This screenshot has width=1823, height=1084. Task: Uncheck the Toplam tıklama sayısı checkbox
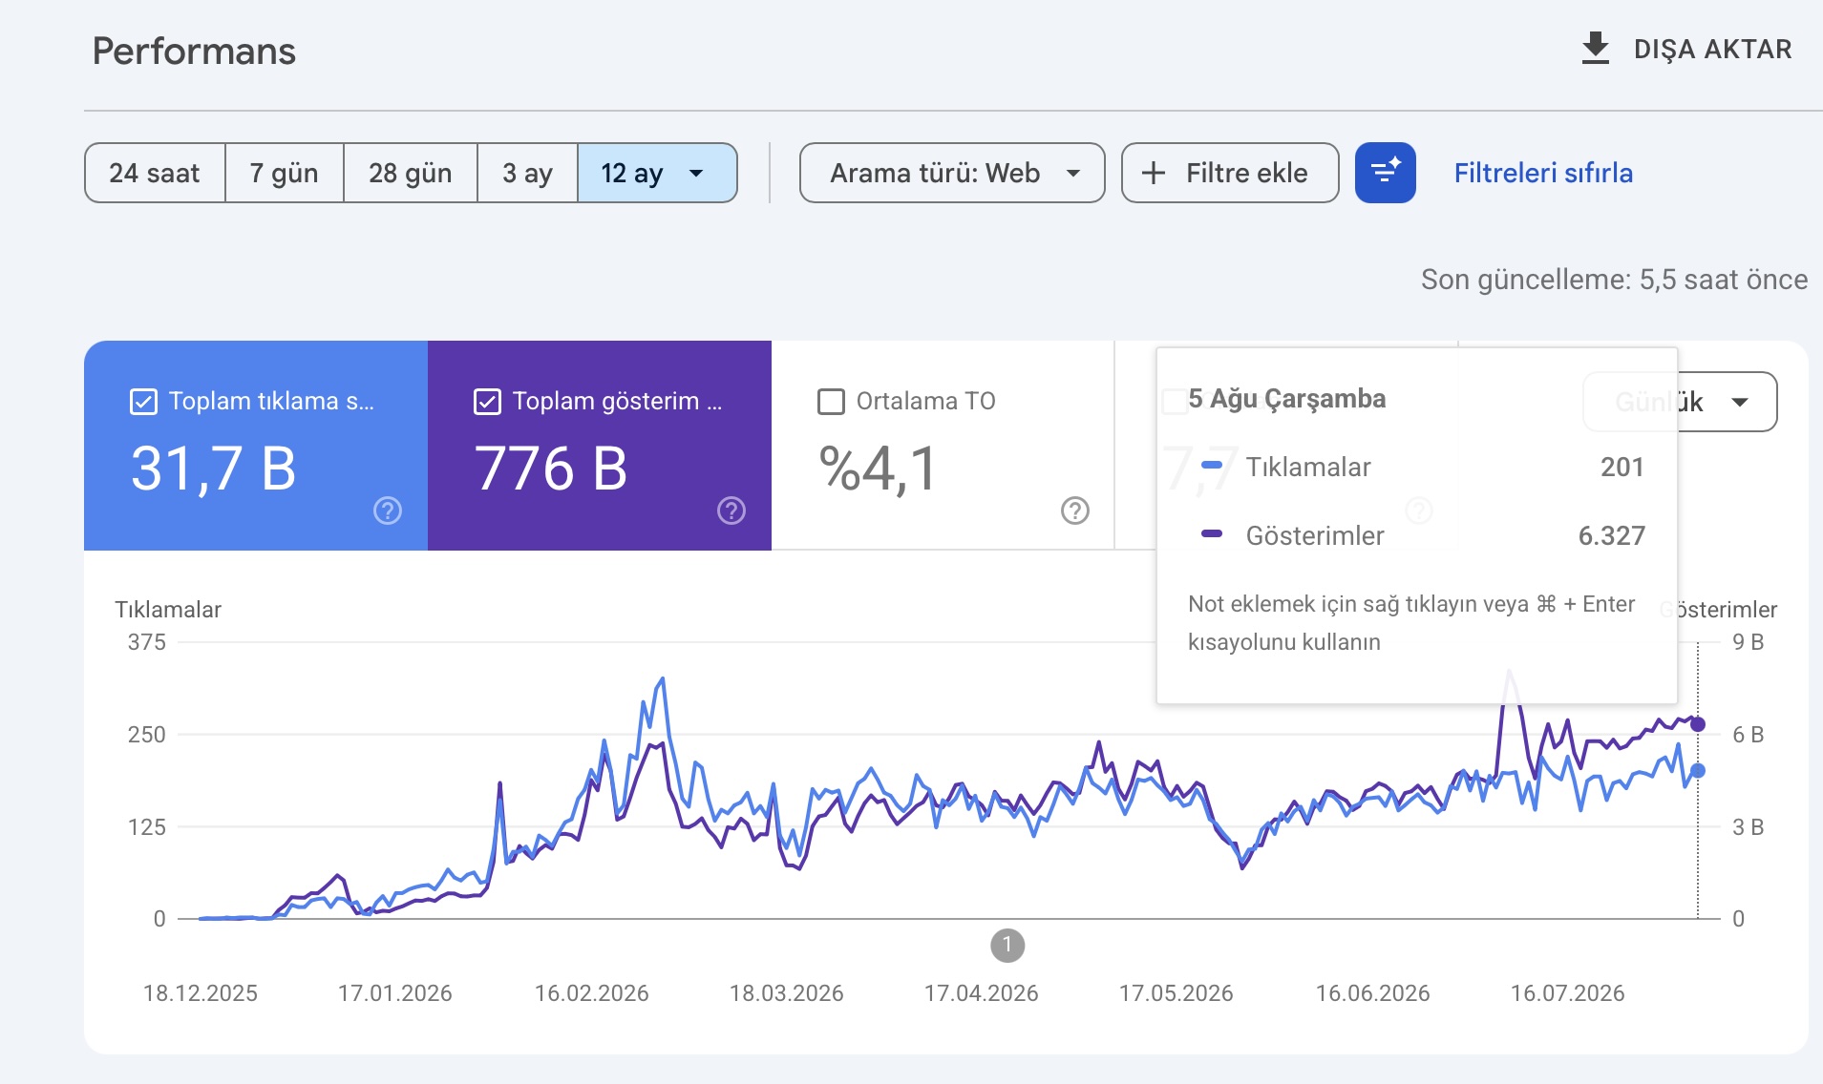(143, 402)
